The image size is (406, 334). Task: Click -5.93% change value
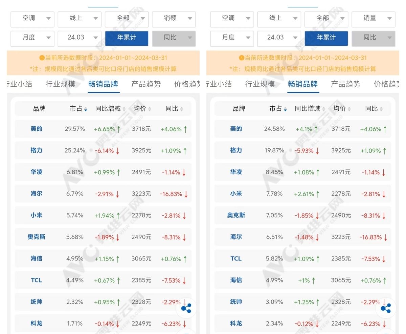(304, 150)
